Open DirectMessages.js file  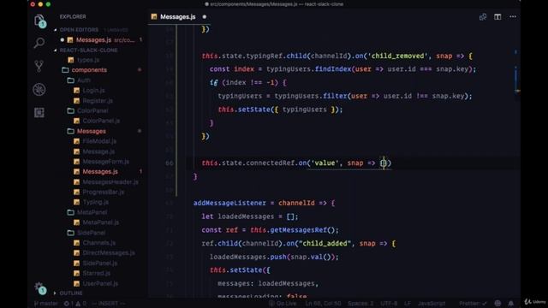(109, 253)
